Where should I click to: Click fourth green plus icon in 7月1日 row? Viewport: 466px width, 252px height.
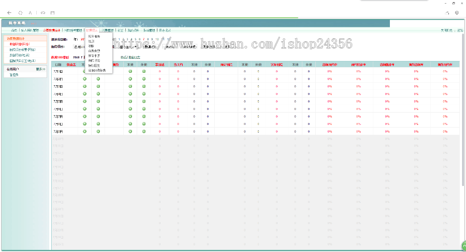pyautogui.click(x=144, y=71)
